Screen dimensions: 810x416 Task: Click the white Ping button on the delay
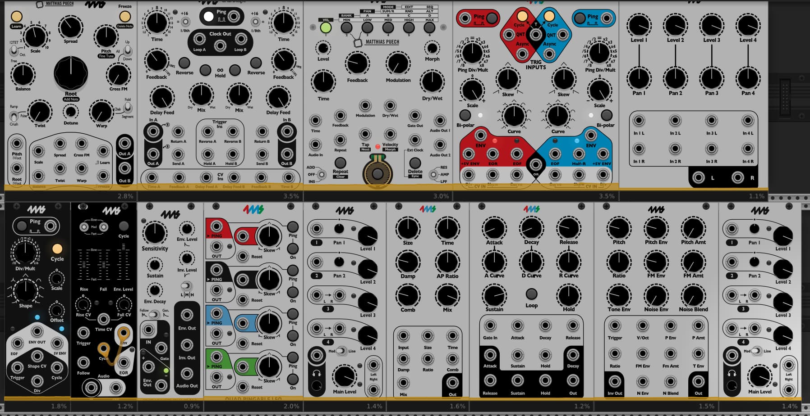pos(208,17)
